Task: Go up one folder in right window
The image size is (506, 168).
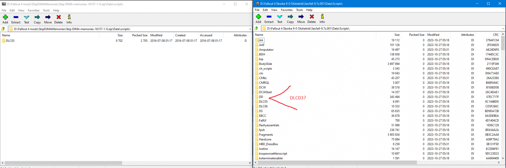Action: 256,28
